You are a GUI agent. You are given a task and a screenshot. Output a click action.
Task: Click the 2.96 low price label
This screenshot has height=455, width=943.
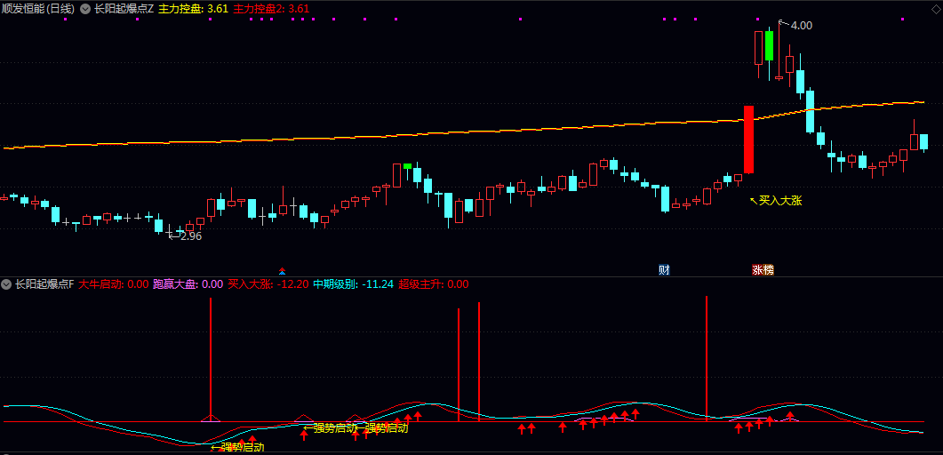tap(191, 236)
